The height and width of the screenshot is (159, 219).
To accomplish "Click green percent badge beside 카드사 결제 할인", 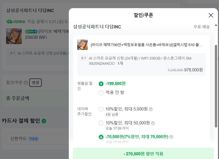I will pyautogui.click(x=44, y=121).
